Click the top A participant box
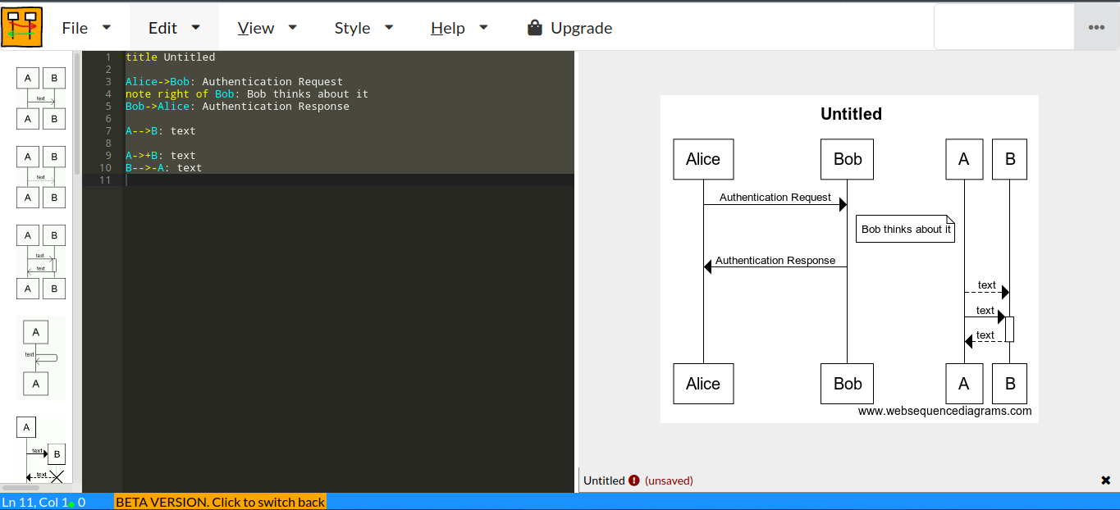Image resolution: width=1120 pixels, height=510 pixels. pos(964,159)
